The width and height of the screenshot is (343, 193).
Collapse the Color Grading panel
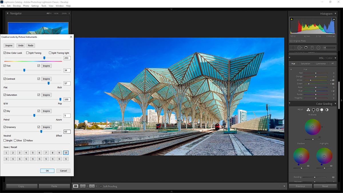[x=336, y=104]
